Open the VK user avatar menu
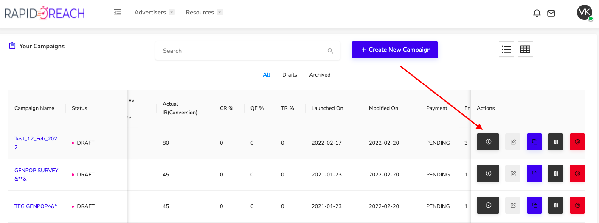Screen dimensions: 599x223 585,12
